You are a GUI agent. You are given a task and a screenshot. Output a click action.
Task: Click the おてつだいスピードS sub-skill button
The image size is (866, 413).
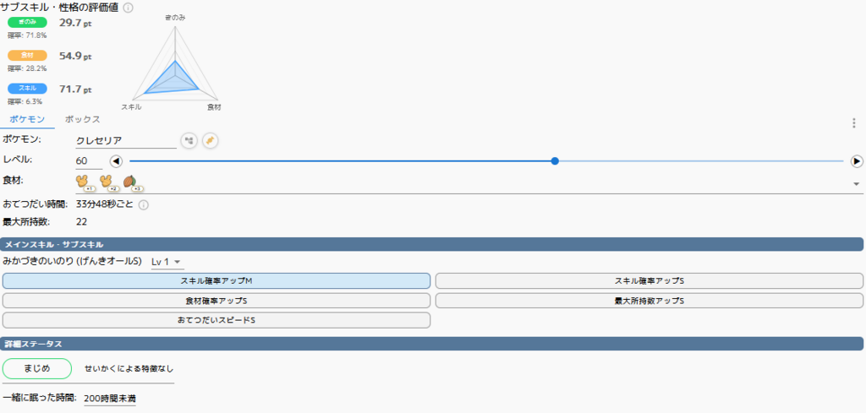216,320
